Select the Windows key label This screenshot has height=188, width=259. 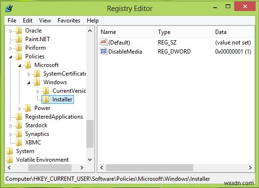(55, 82)
